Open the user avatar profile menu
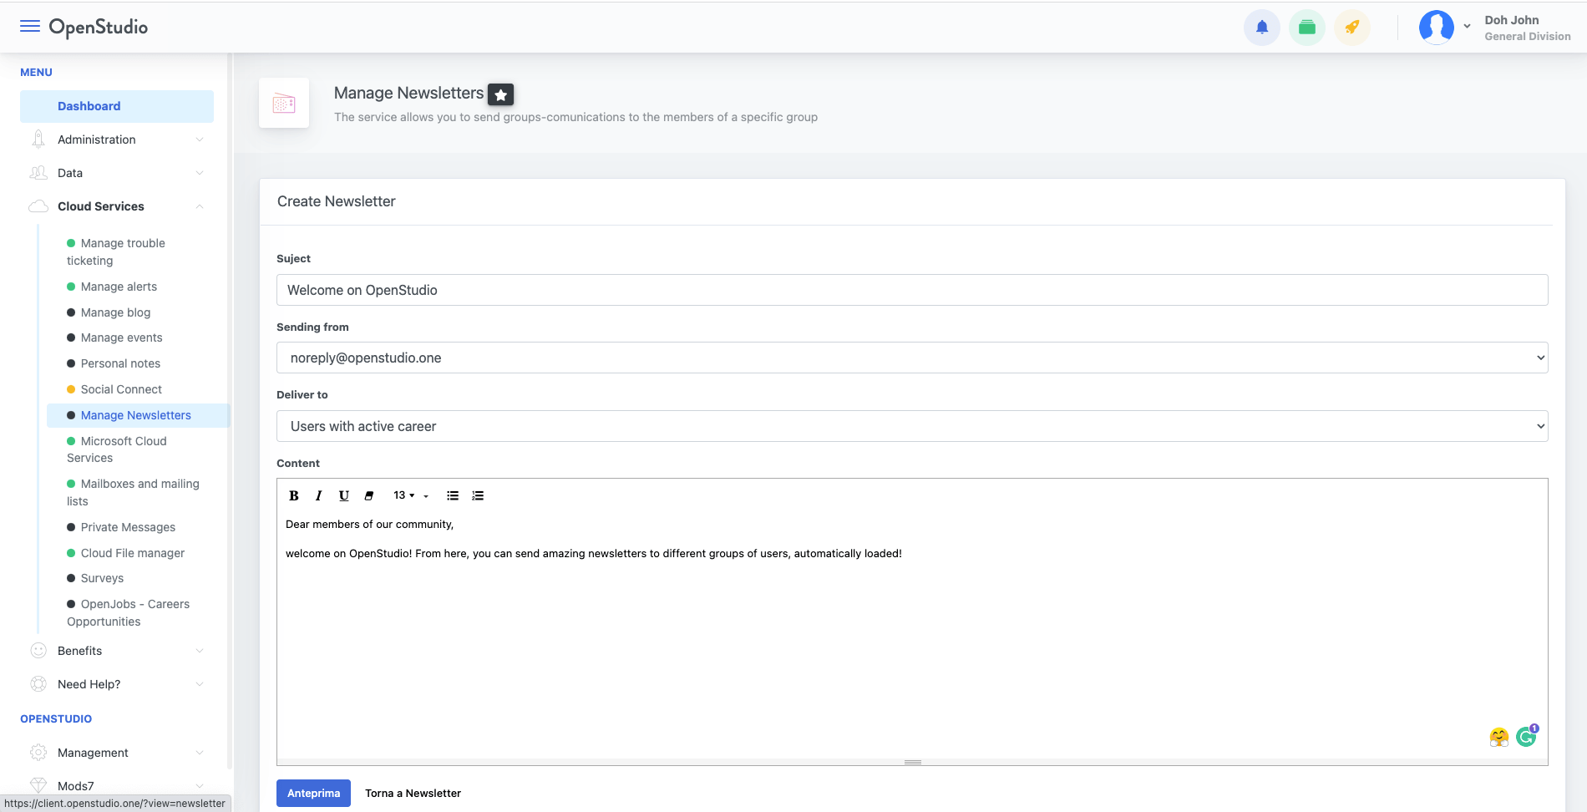 (x=1437, y=27)
